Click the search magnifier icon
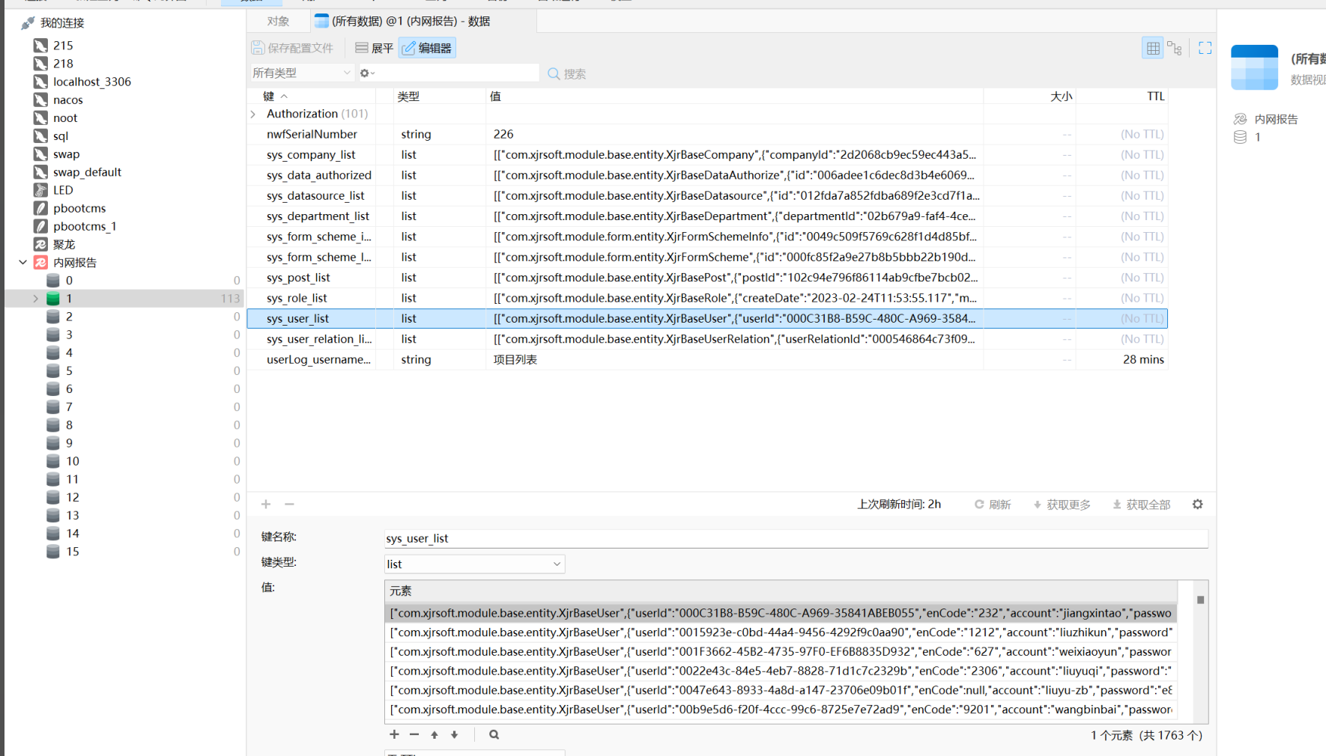Screen dimensions: 1326x756 point(554,73)
